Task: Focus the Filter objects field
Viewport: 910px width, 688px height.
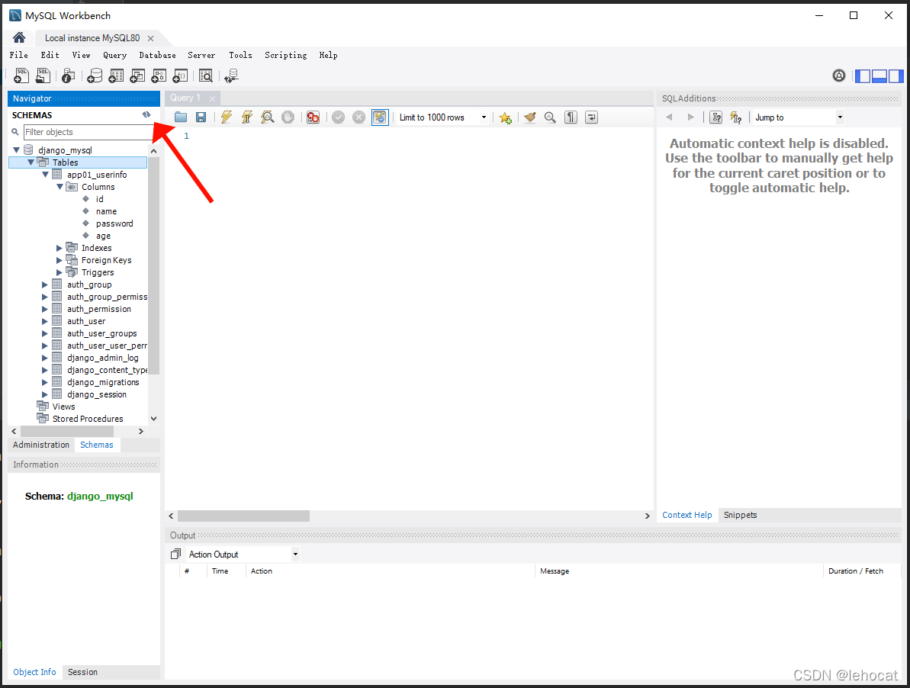Action: click(88, 132)
